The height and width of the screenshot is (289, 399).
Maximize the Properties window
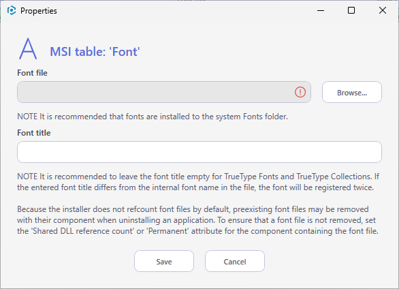pos(351,10)
